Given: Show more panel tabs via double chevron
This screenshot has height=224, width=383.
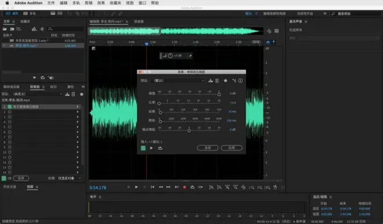Looking at the screenshot, I should coord(83,86).
